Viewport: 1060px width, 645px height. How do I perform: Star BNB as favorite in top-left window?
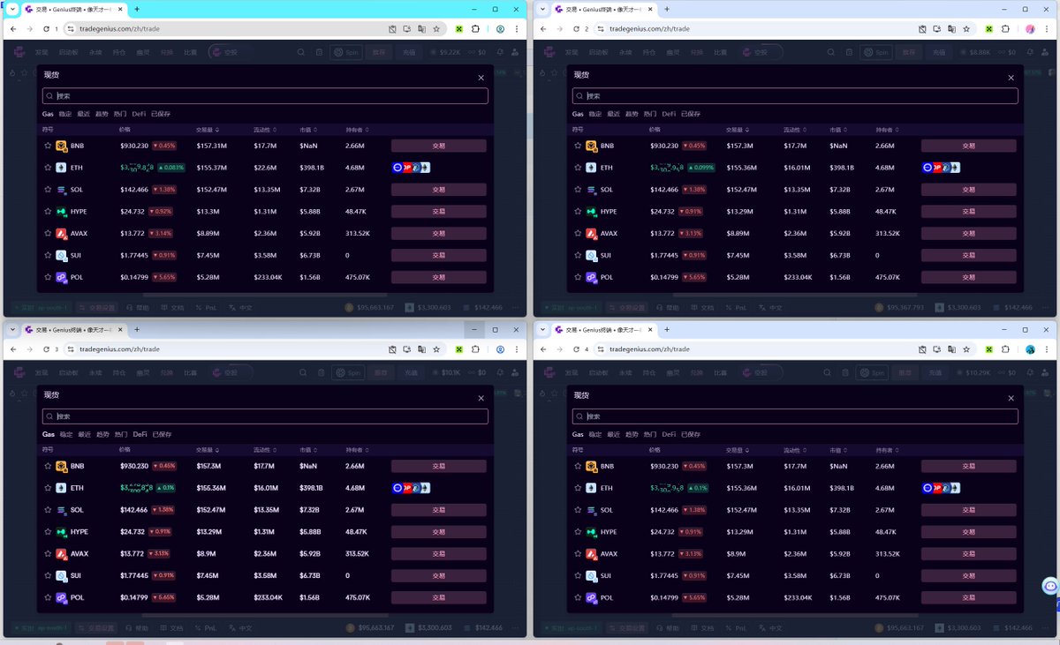48,146
